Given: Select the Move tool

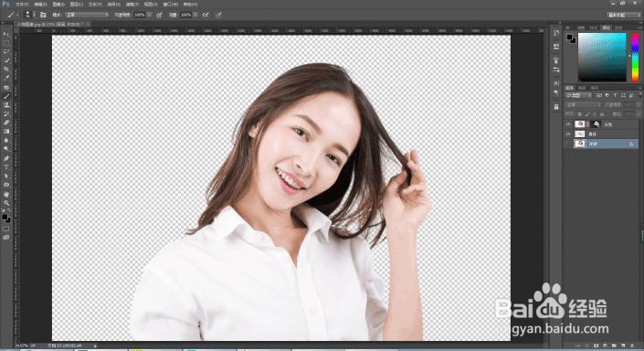Looking at the screenshot, I should click(x=6, y=34).
